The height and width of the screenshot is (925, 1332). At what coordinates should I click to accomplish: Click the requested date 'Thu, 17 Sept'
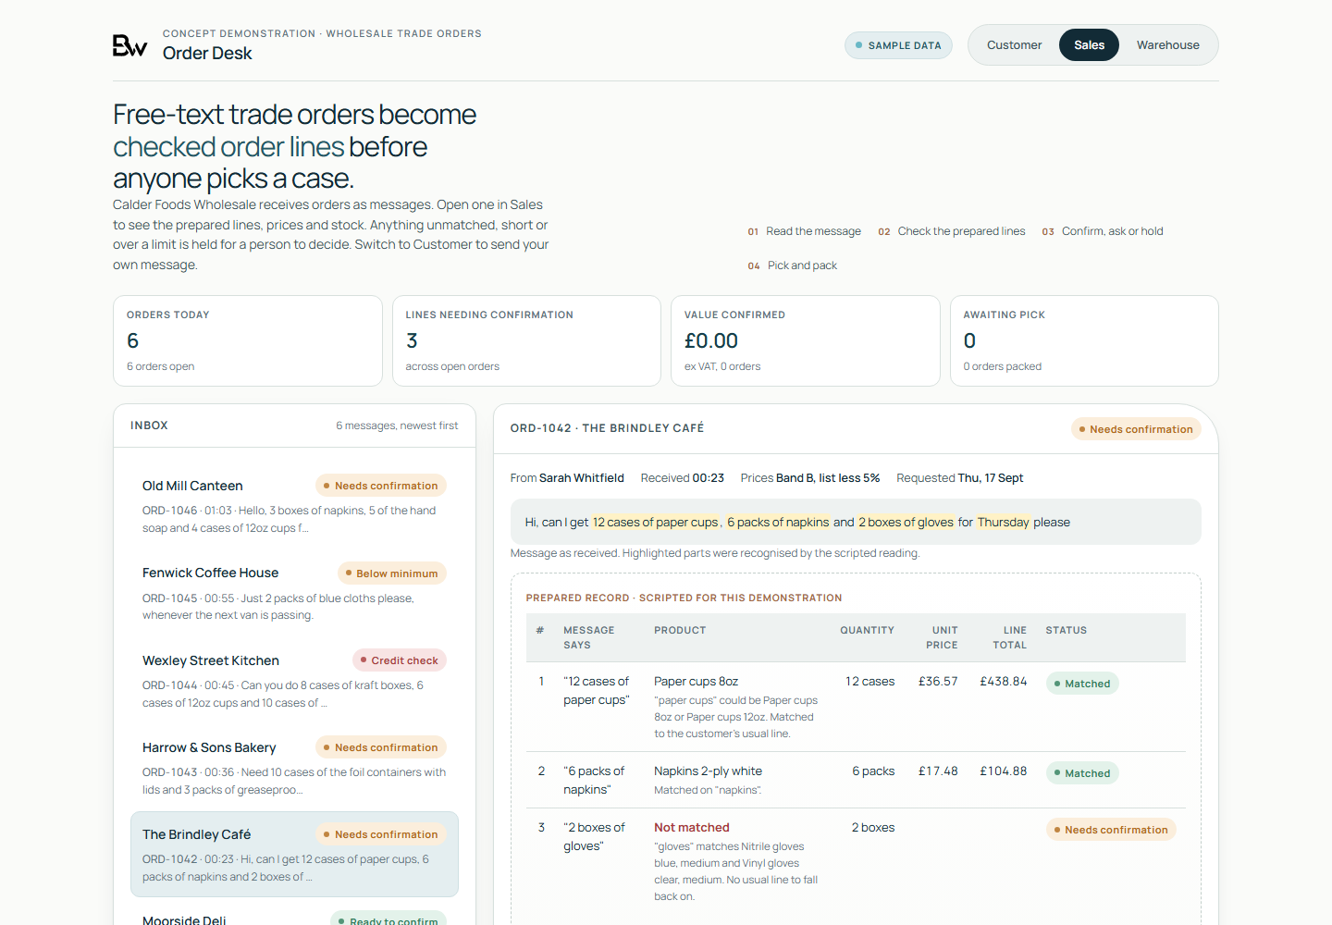pyautogui.click(x=991, y=478)
